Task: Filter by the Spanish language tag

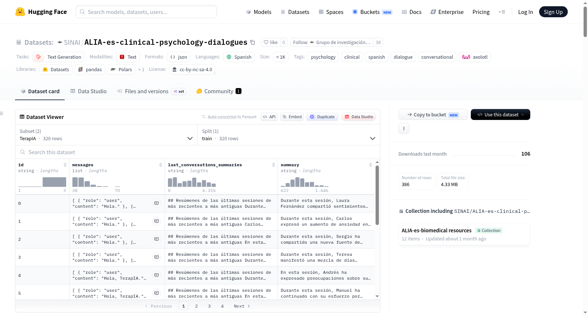Action: click(x=239, y=57)
